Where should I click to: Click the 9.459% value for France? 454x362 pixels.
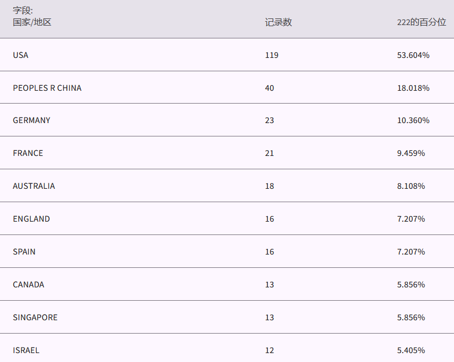[x=411, y=153]
